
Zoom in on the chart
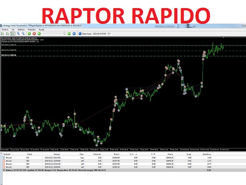(18, 34)
